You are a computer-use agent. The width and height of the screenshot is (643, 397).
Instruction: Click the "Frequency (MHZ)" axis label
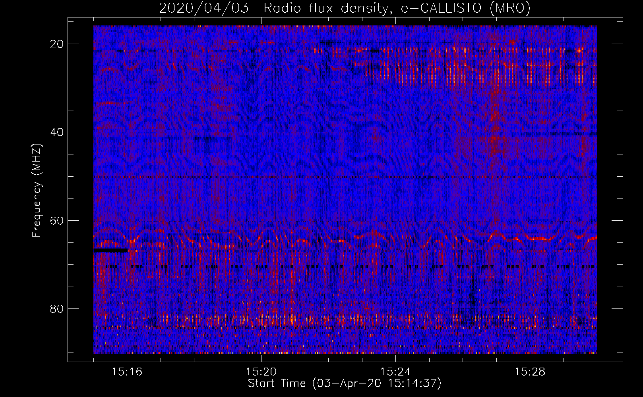point(37,191)
